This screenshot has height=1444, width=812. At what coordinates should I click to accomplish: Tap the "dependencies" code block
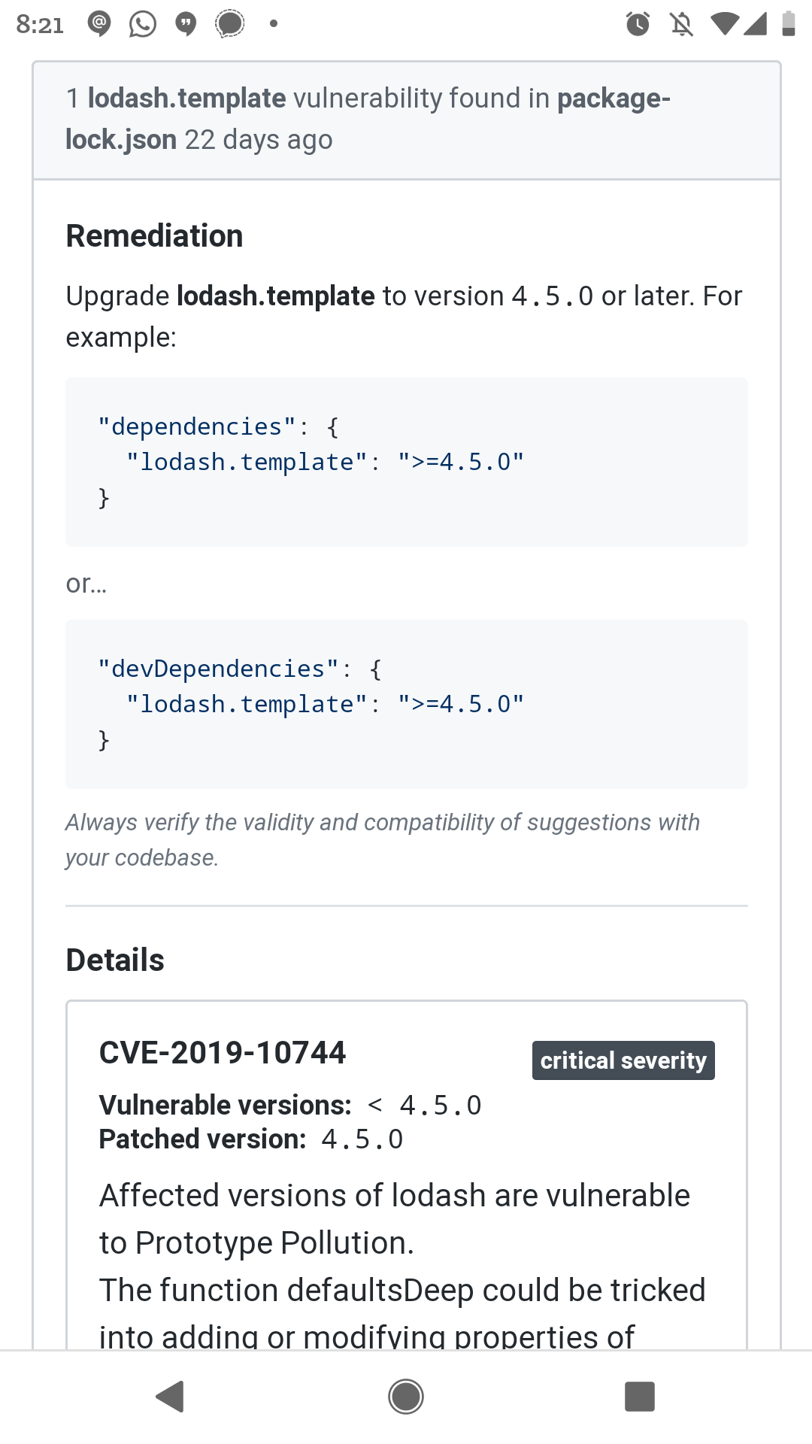pos(407,463)
